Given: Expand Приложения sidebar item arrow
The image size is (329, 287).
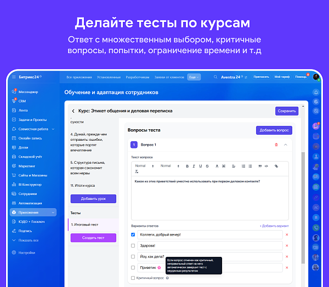Looking at the screenshot, I should 53,213.
